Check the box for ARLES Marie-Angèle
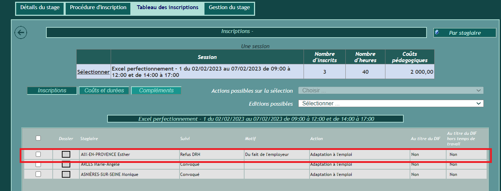501x191 pixels. (x=38, y=164)
